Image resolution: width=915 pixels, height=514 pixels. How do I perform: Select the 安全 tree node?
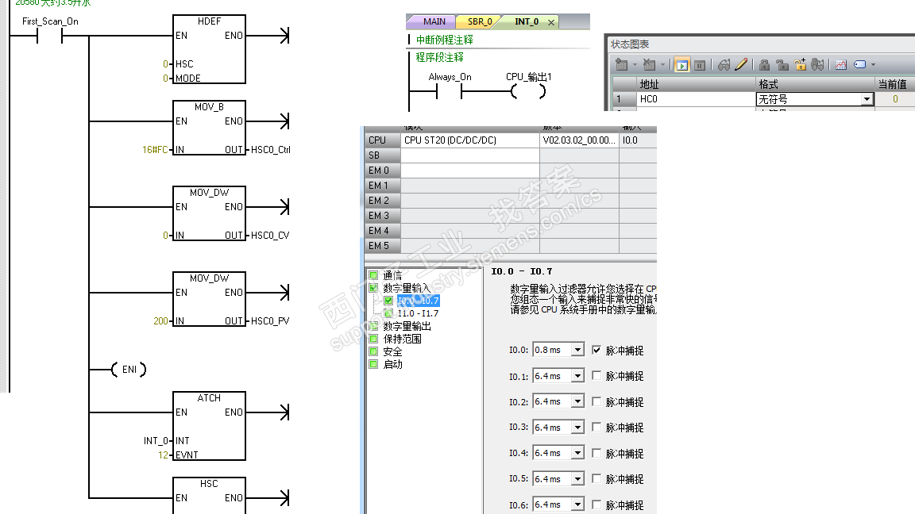(392, 351)
